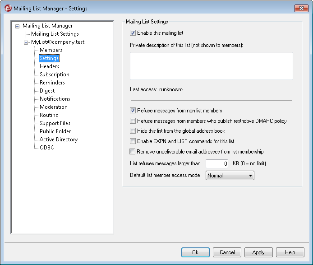Collapse the Mailing List Manager tree node
Screen dimensions: 313x265
click(18, 26)
